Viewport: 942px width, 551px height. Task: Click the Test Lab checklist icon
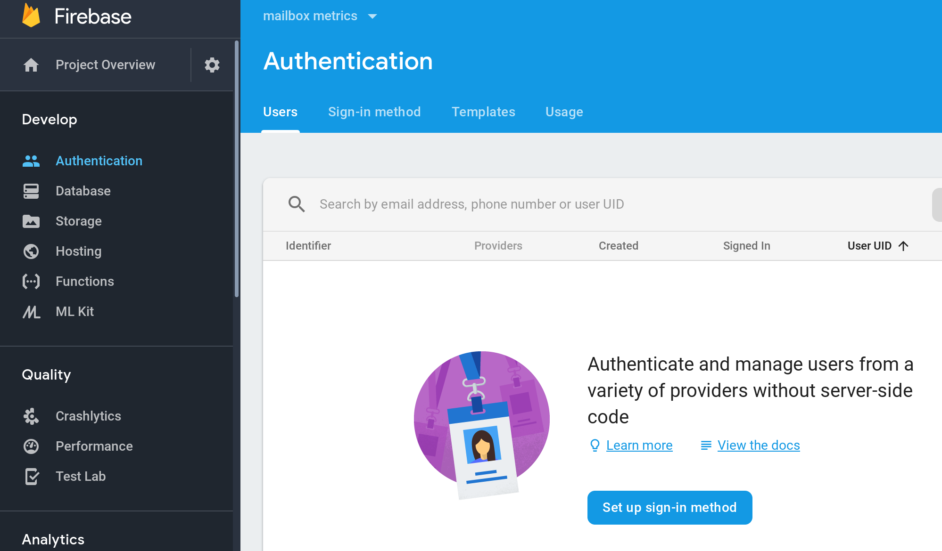pyautogui.click(x=31, y=477)
